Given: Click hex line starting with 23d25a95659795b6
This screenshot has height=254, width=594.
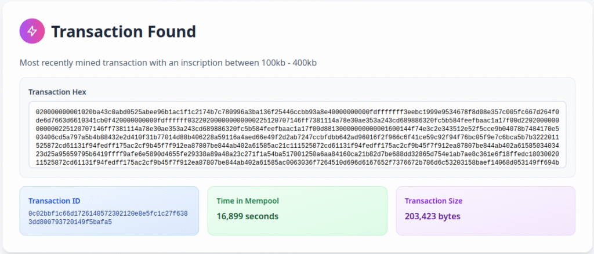Looking at the screenshot, I should click(x=297, y=154).
